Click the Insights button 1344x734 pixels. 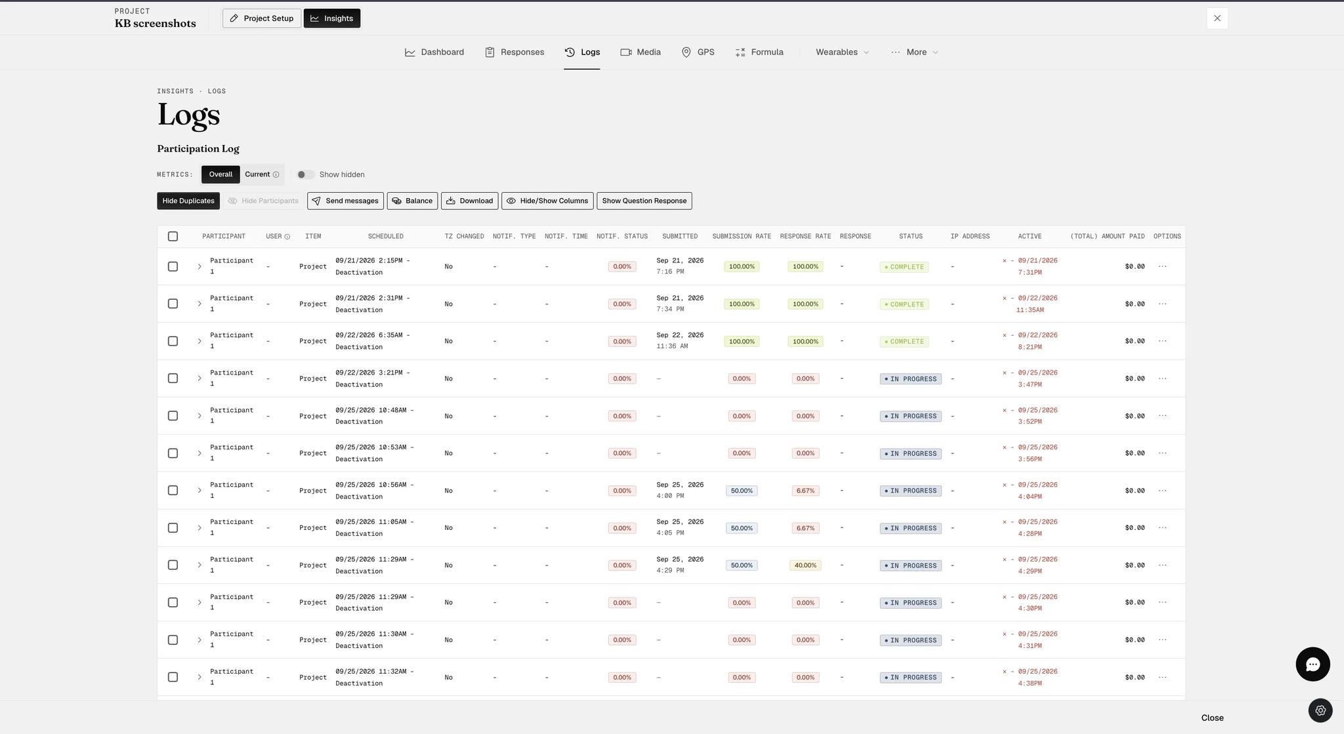(332, 18)
